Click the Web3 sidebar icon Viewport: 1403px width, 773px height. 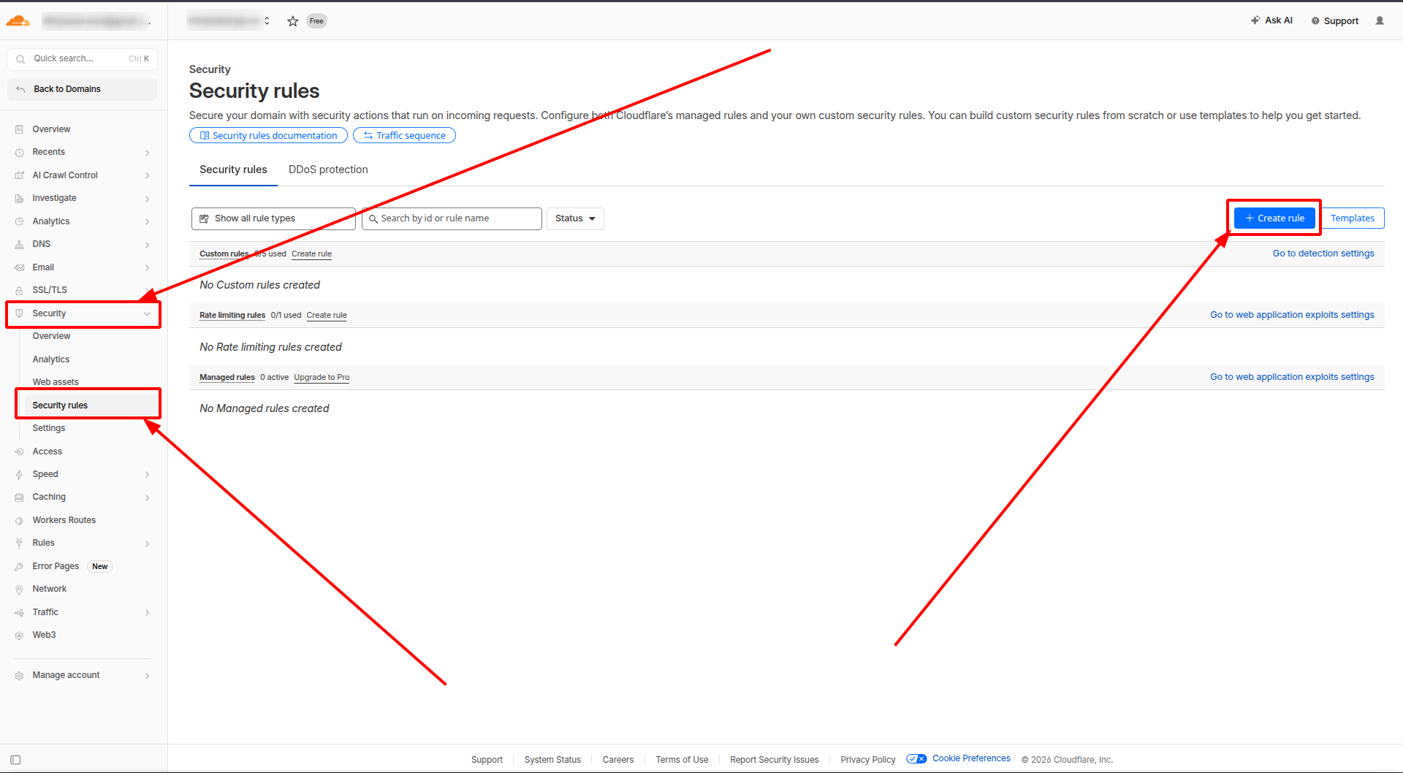click(x=19, y=635)
